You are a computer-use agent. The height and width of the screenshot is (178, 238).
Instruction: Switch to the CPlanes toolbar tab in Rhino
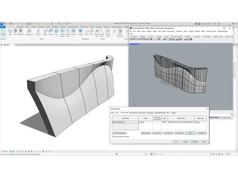click(142, 37)
